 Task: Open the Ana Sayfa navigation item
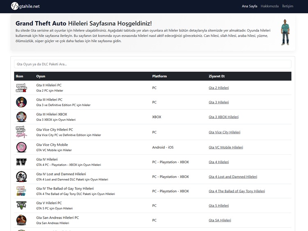(x=249, y=6)
